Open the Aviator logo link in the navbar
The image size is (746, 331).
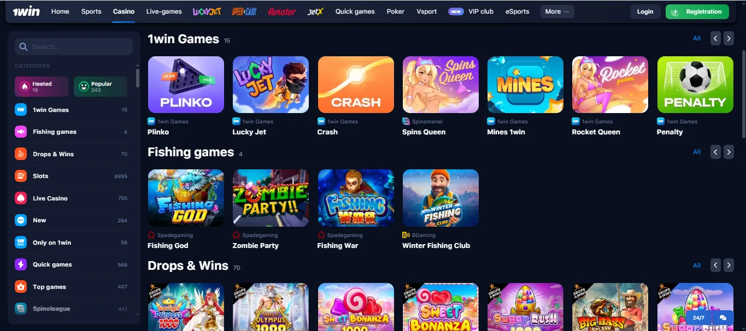(282, 11)
